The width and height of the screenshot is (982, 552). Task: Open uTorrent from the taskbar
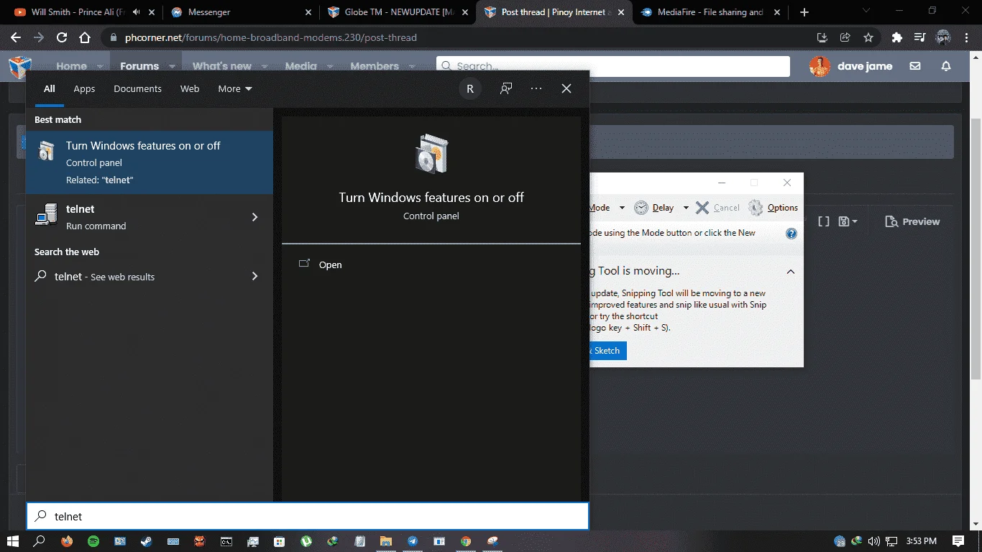(x=306, y=541)
